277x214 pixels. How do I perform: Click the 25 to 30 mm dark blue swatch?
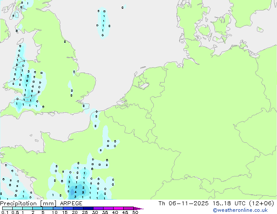point(88,208)
